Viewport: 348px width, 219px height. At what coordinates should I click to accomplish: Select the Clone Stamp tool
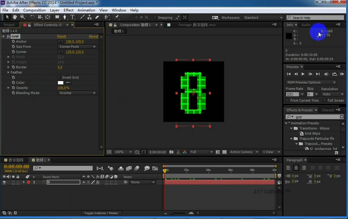point(89,17)
